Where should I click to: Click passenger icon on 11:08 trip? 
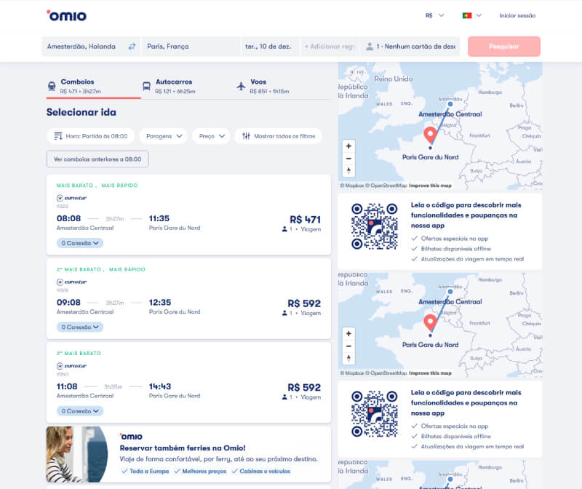coord(284,397)
